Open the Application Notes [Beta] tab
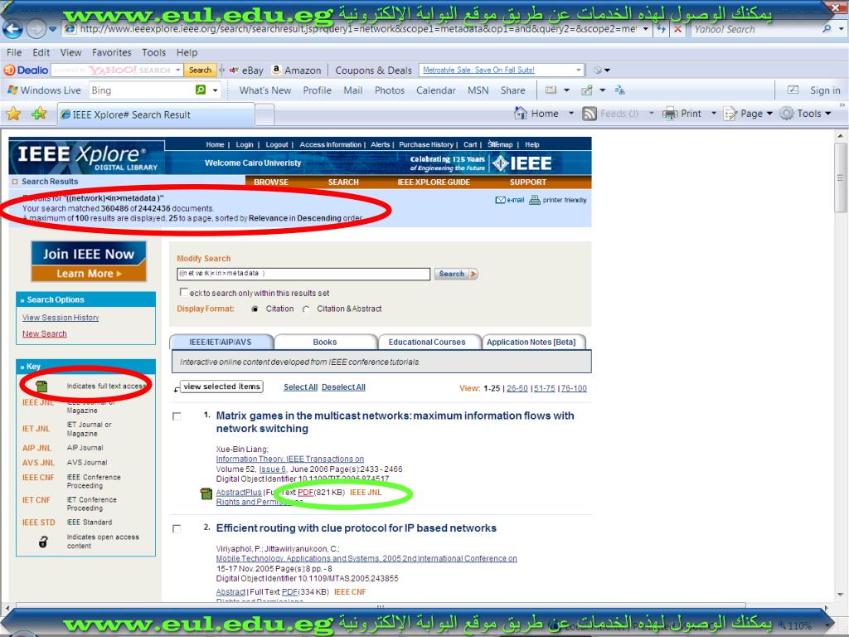 pyautogui.click(x=531, y=342)
